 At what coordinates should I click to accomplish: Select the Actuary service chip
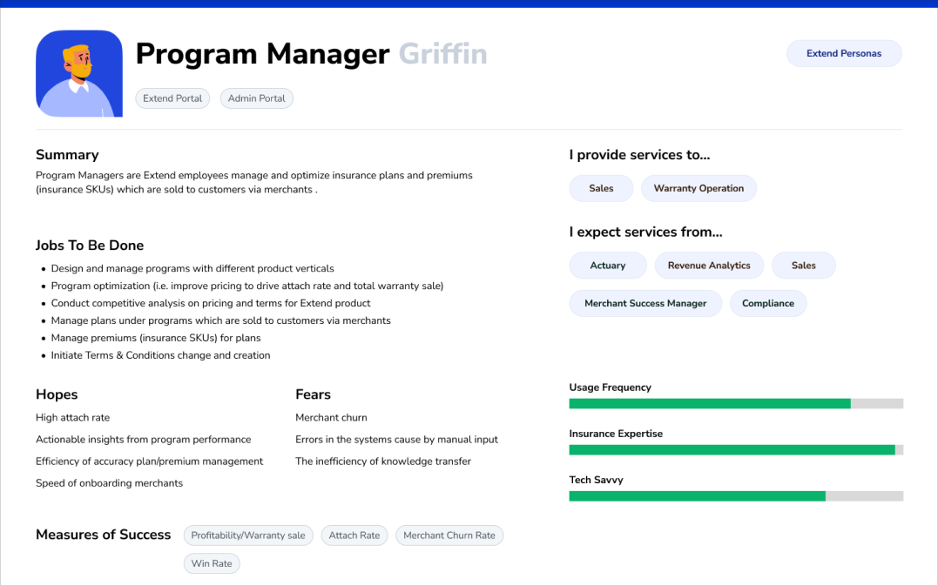pyautogui.click(x=607, y=266)
